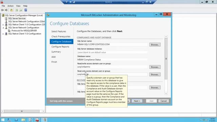
Task: Click SQL Server name field MBAM-SQL1.CORP.CONTOSO.COM
Action: [112, 44]
